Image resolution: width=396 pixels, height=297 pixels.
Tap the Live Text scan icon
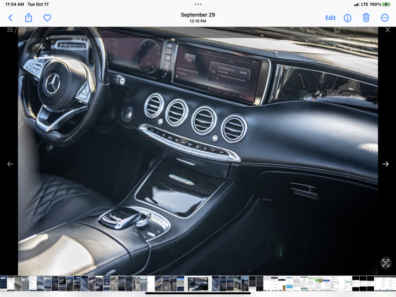pyautogui.click(x=386, y=263)
